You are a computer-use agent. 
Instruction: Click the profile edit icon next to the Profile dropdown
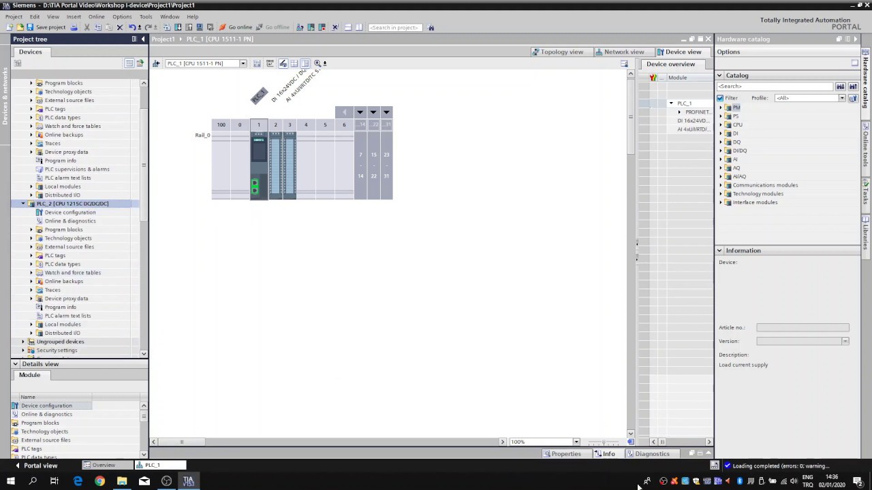point(853,98)
